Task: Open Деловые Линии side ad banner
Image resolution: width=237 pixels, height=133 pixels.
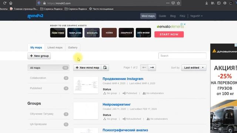Action: (224, 88)
